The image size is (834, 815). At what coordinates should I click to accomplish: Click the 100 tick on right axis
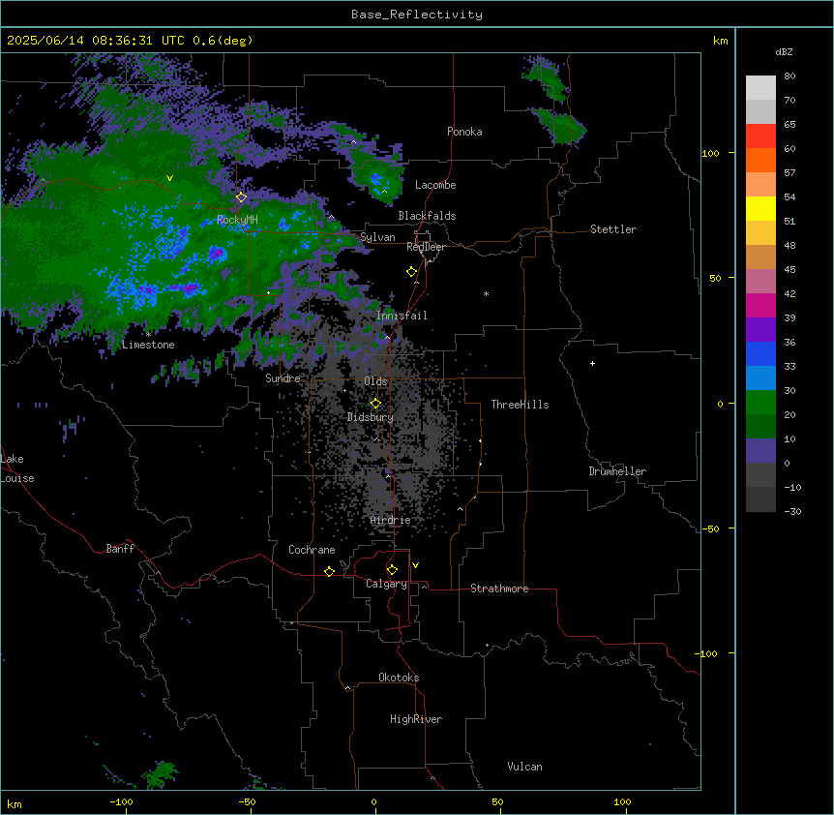tap(710, 153)
